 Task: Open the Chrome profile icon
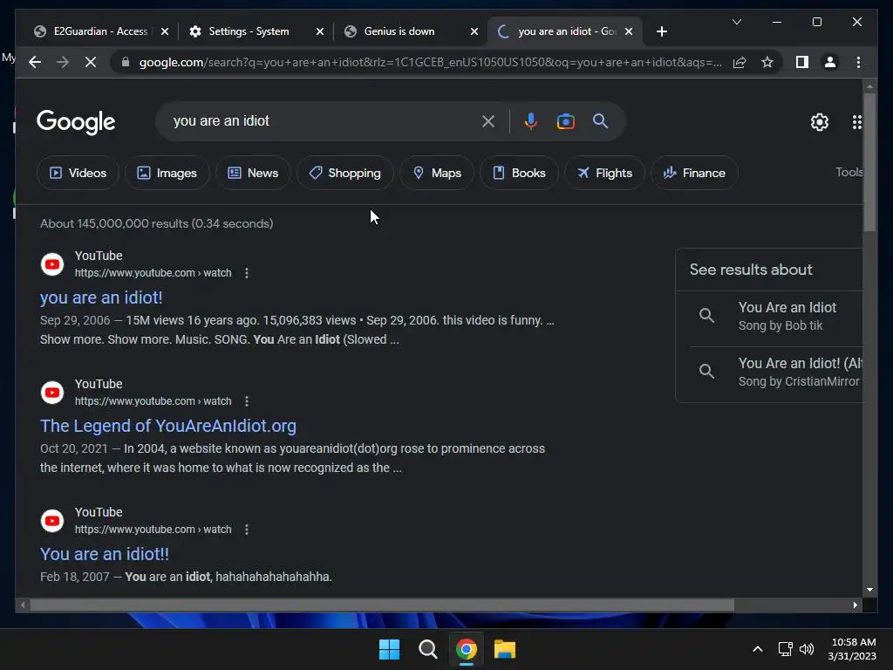(830, 62)
